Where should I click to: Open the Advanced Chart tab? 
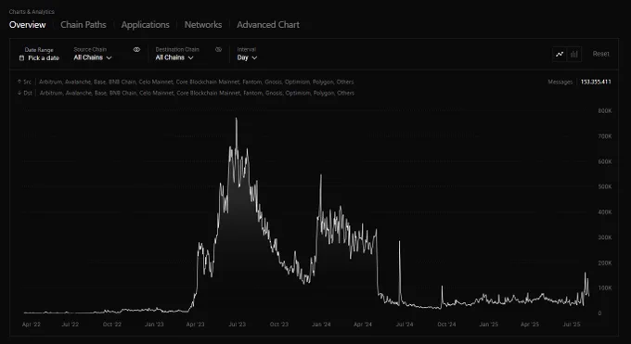coord(268,24)
